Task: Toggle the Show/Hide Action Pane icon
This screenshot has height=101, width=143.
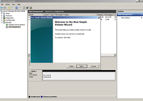Action: point(20,8)
